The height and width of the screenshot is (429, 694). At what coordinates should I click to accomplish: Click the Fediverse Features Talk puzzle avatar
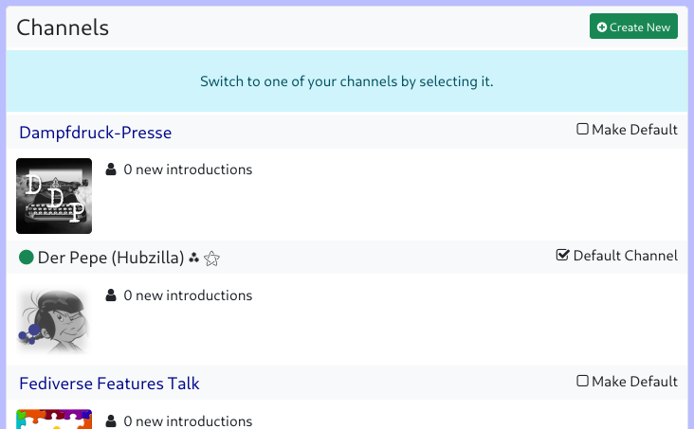[54, 420]
